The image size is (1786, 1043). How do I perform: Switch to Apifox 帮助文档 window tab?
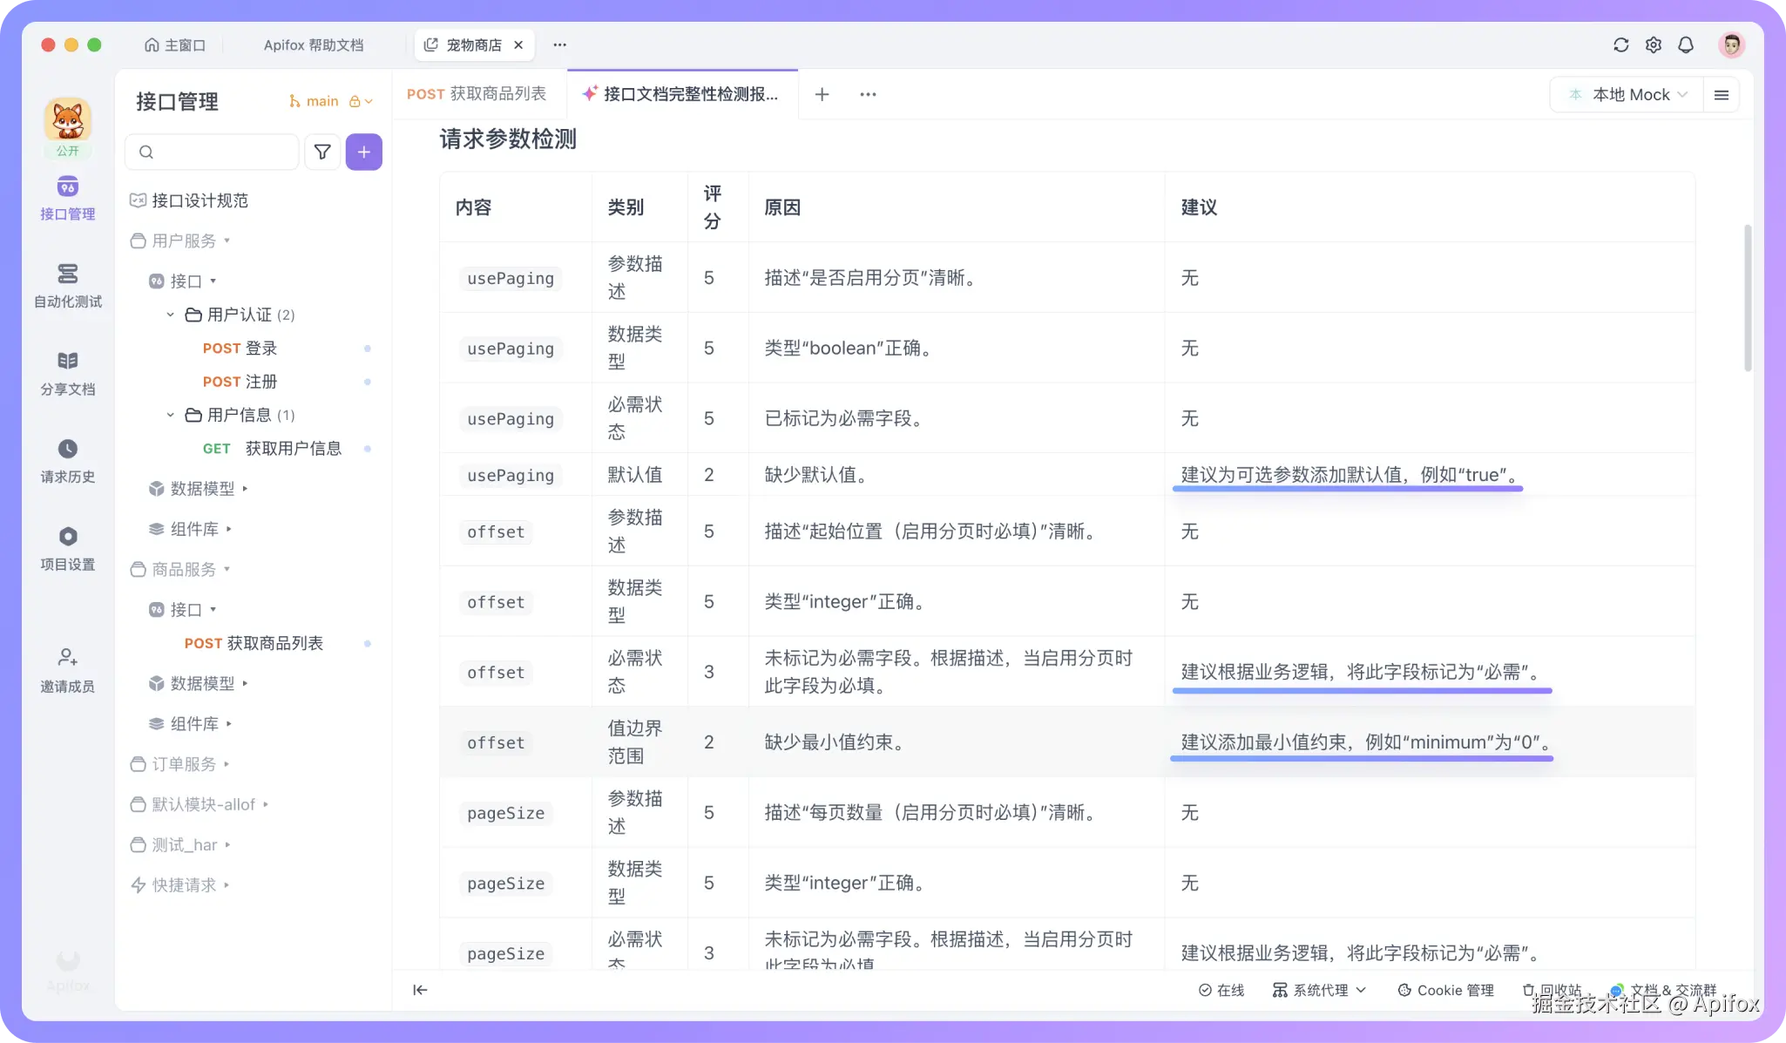tap(313, 45)
